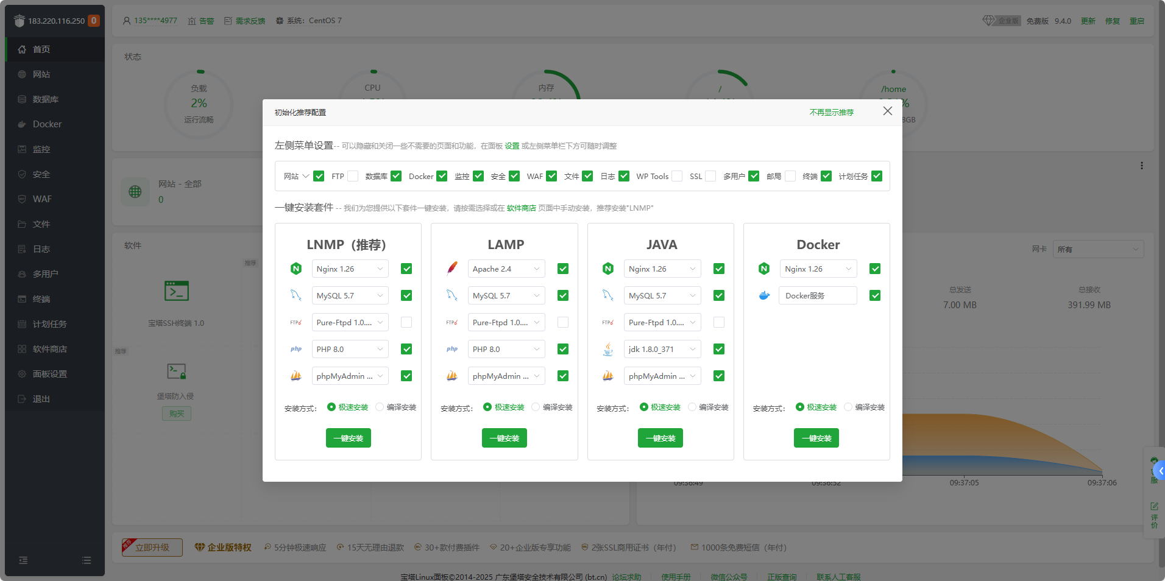Click the FTP icon in LAMP card
Image resolution: width=1165 pixels, height=581 pixels.
452,322
